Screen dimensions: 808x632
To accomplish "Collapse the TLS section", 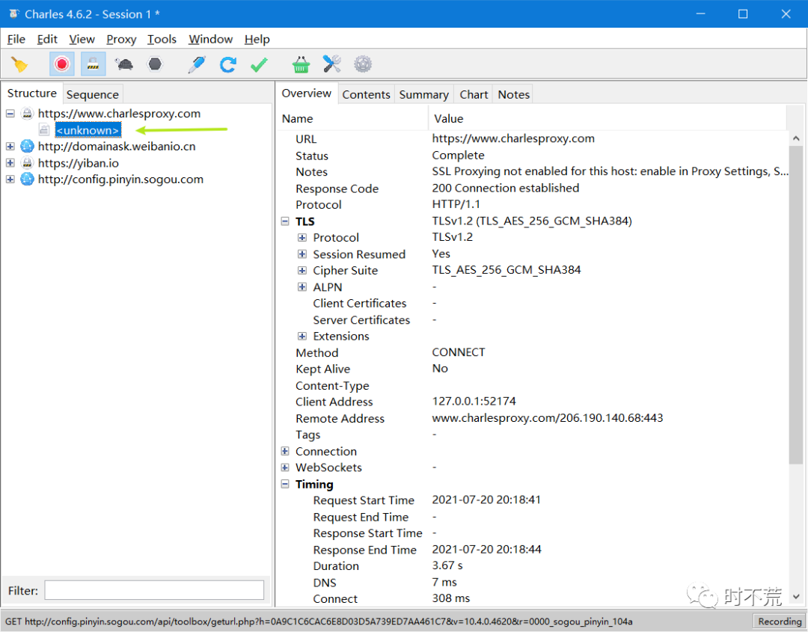I will tap(285, 221).
